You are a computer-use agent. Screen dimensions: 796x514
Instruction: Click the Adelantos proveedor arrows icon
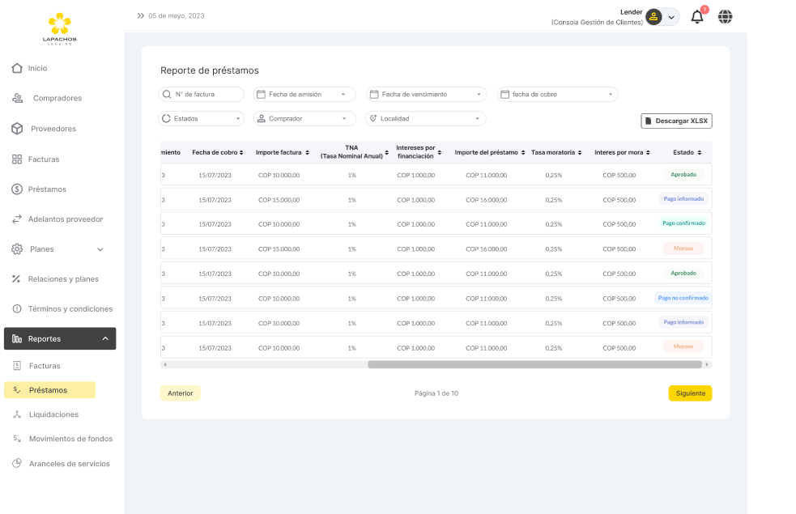[x=17, y=219]
